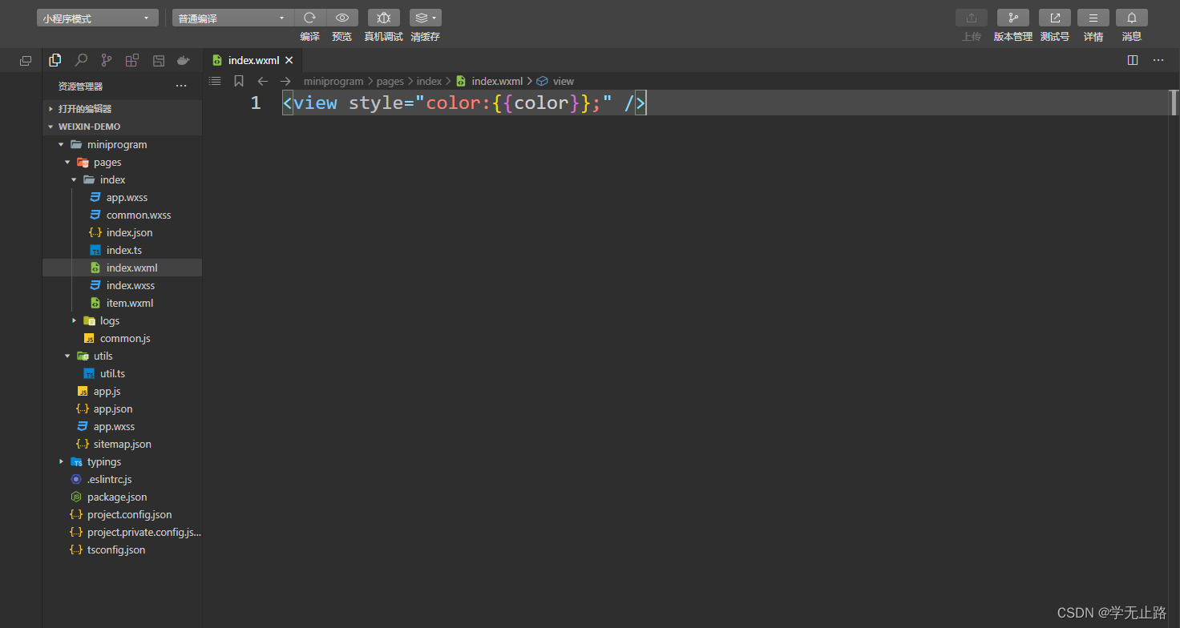
Task: Click the compile (编译) refresh icon
Action: click(x=310, y=18)
